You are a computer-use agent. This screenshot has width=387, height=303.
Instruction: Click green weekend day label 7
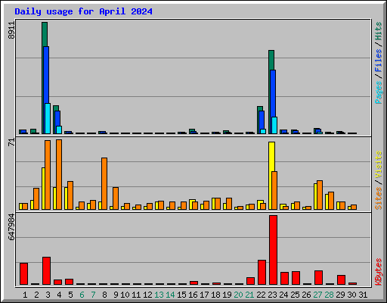93,295
